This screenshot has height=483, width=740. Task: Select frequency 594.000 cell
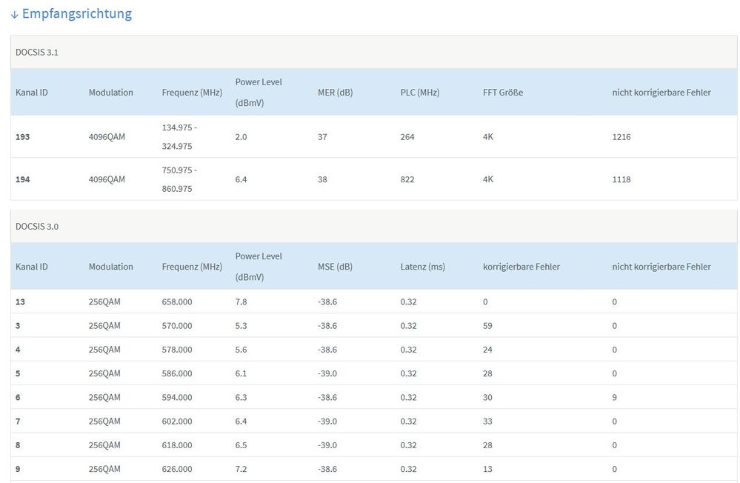177,398
